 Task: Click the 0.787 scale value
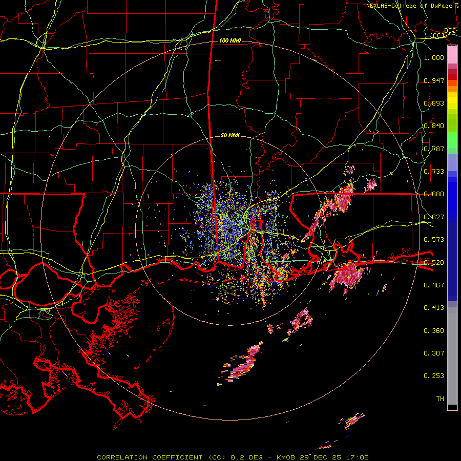tap(434, 149)
